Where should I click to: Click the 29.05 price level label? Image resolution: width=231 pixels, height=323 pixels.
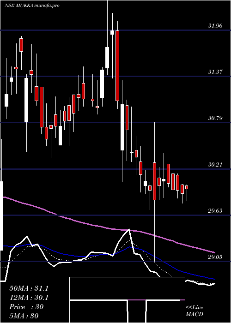pyautogui.click(x=215, y=257)
